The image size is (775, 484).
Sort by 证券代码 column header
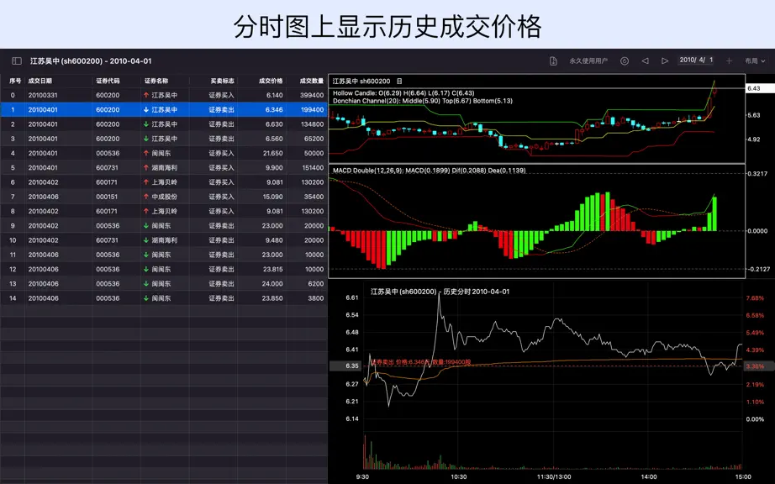point(108,81)
